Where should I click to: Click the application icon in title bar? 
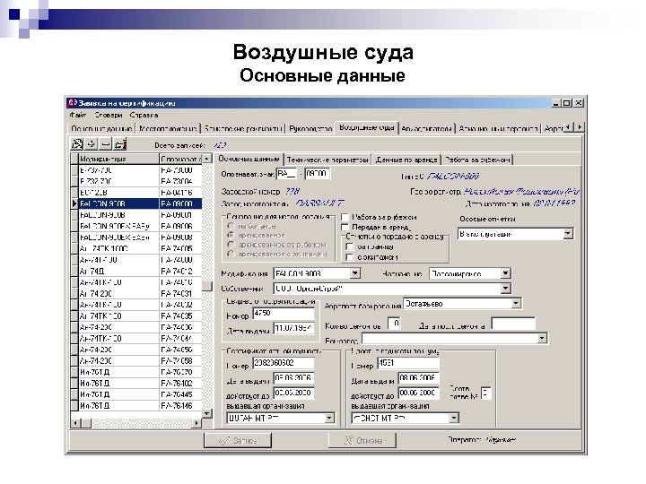[73, 102]
